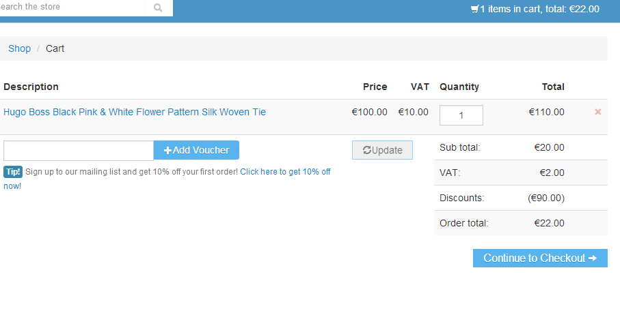Open the cart summary showing total €22.00
Image resolution: width=620 pixels, height=311 pixels.
pos(535,9)
